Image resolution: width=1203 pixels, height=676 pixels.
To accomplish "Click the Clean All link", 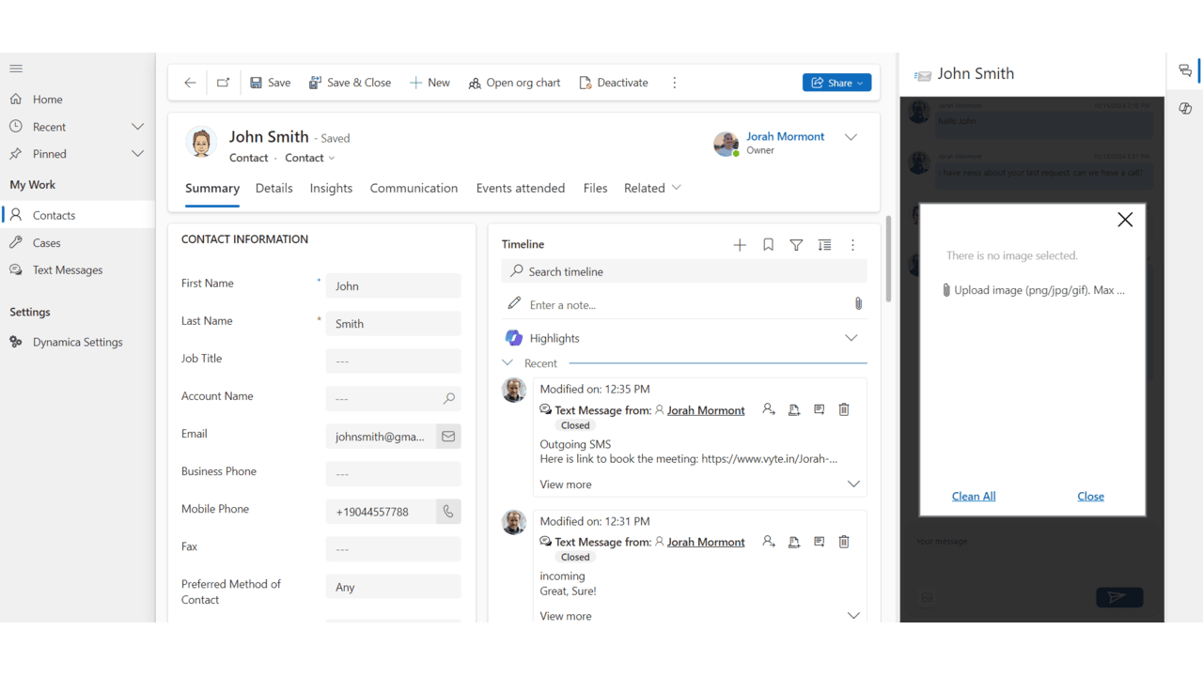I will coord(974,496).
